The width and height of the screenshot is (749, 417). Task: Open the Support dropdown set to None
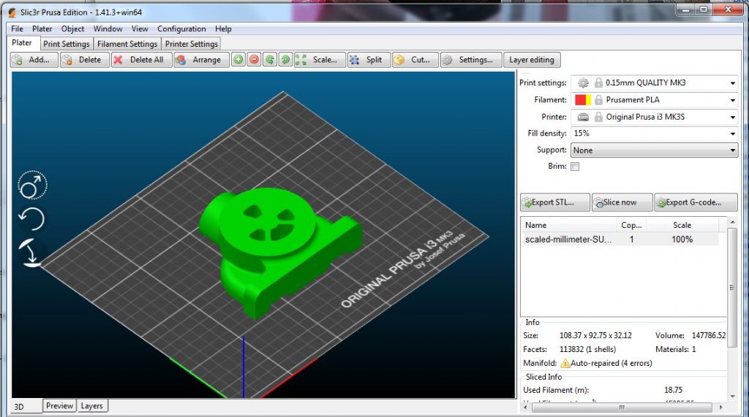[x=655, y=150]
